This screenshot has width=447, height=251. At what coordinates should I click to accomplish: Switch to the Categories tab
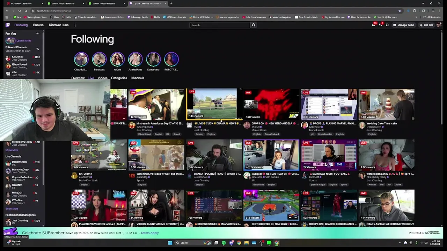(x=119, y=78)
